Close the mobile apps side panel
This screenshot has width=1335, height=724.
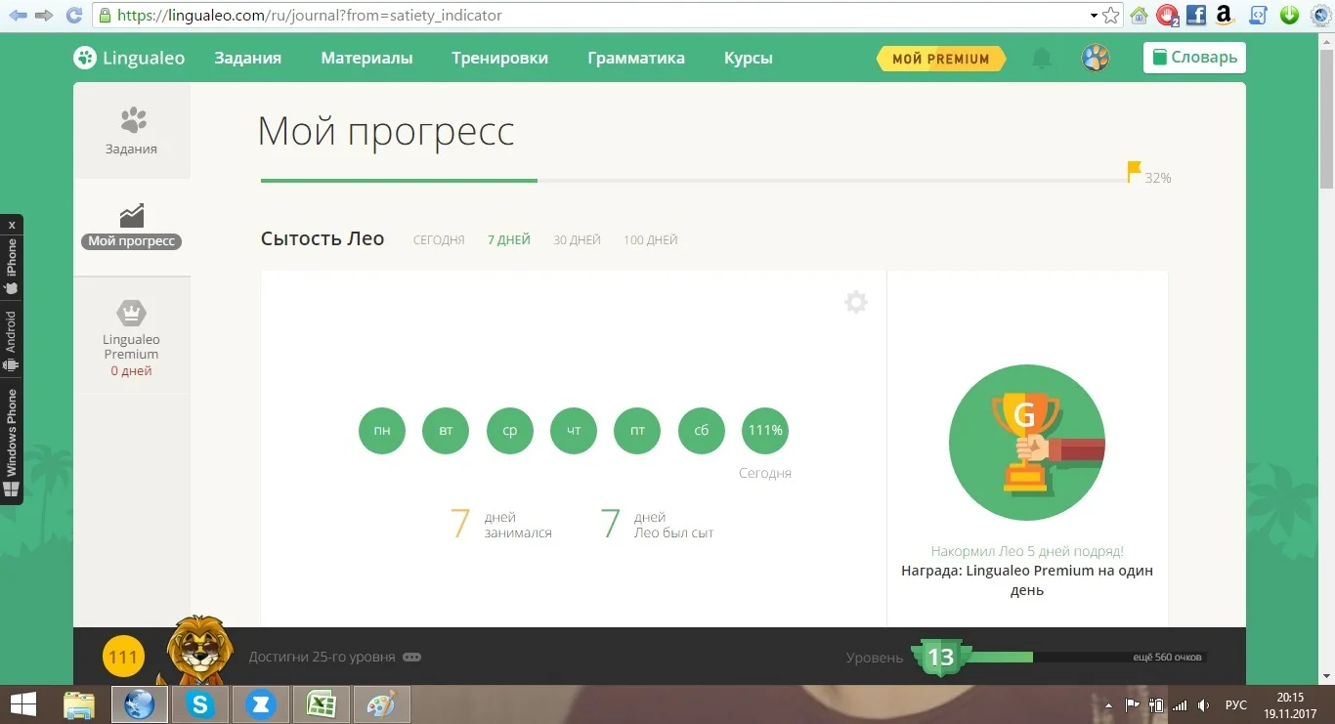(x=12, y=225)
